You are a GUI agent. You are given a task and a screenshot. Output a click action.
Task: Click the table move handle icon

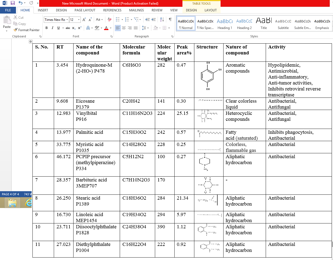click(x=31, y=41)
